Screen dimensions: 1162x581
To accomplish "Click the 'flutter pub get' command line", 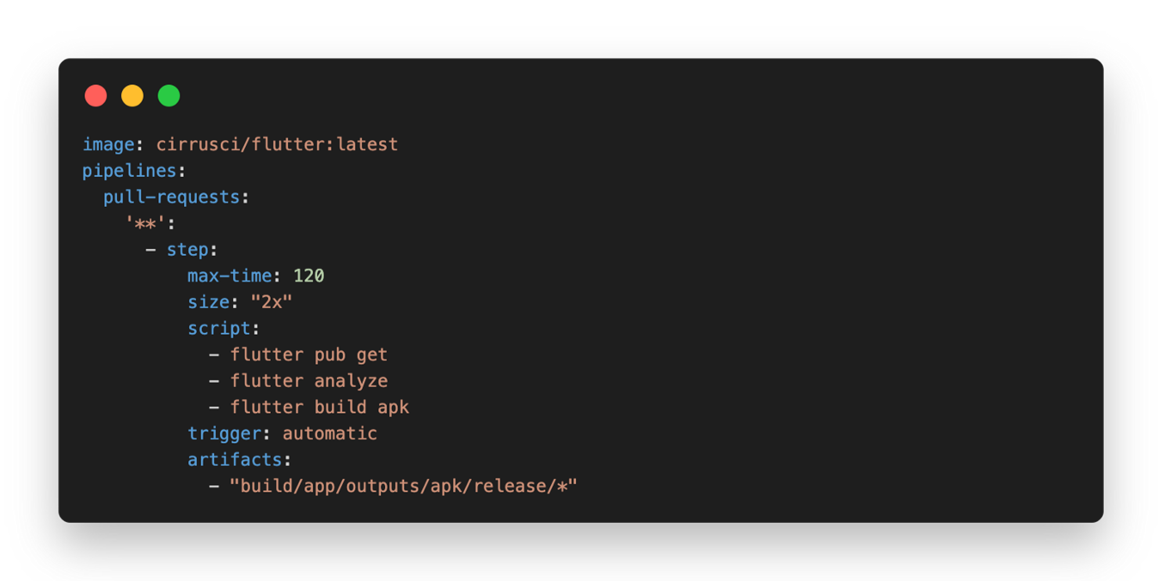I will coord(309,354).
